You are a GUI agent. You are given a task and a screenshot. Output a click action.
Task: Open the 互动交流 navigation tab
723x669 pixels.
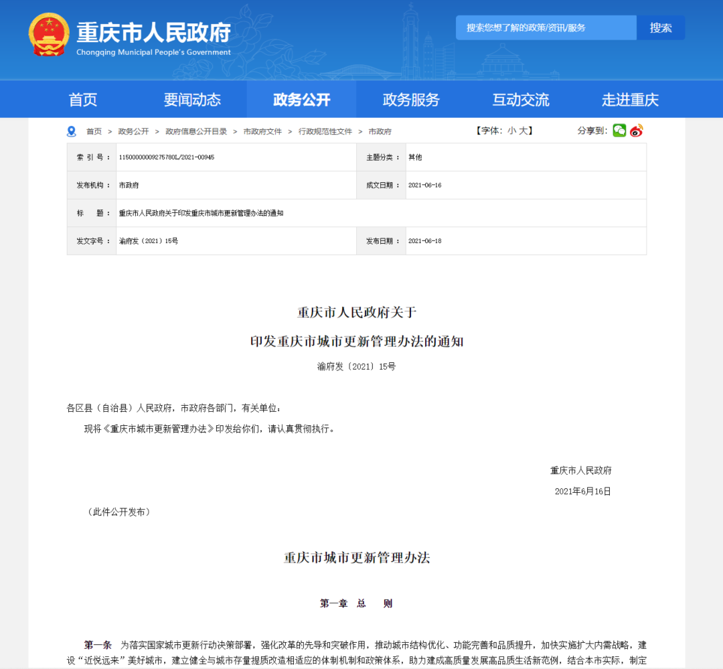pyautogui.click(x=520, y=100)
